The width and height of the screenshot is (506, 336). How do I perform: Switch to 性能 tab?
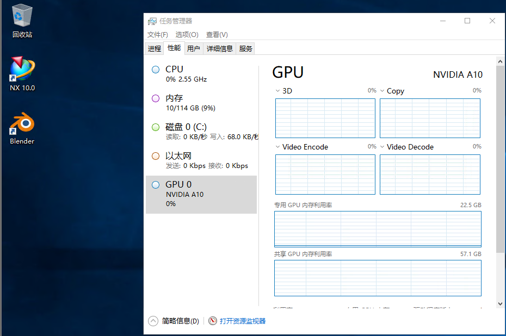pyautogui.click(x=174, y=48)
